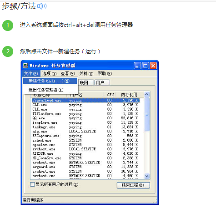The height and width of the screenshot is (214, 216).
Task: Switch to the 用户 tab
Action: point(102,82)
